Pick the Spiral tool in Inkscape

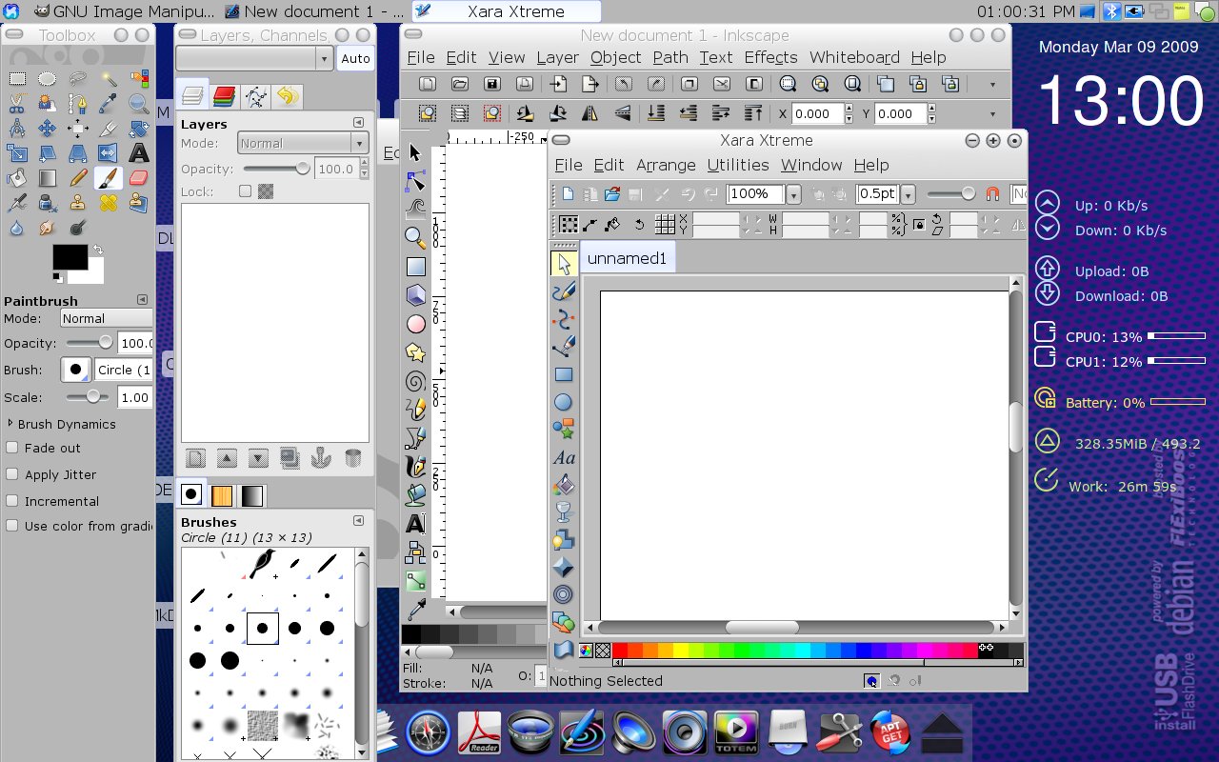click(415, 381)
